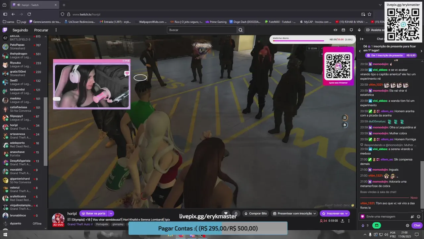Screen dimensions: 424x239
Task: Click the Inscrever-se subscribe button
Action: coord(335,213)
